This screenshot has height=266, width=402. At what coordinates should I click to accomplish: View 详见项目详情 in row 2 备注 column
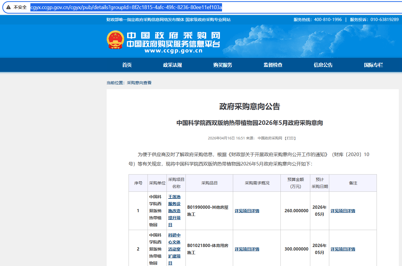(343, 249)
